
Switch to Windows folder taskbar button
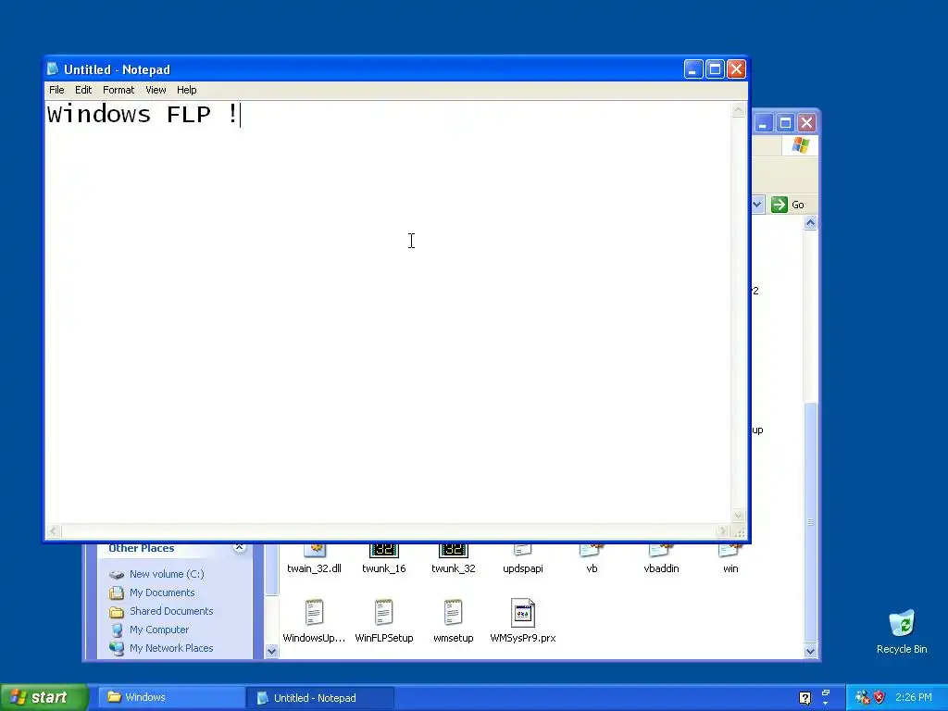click(x=171, y=697)
